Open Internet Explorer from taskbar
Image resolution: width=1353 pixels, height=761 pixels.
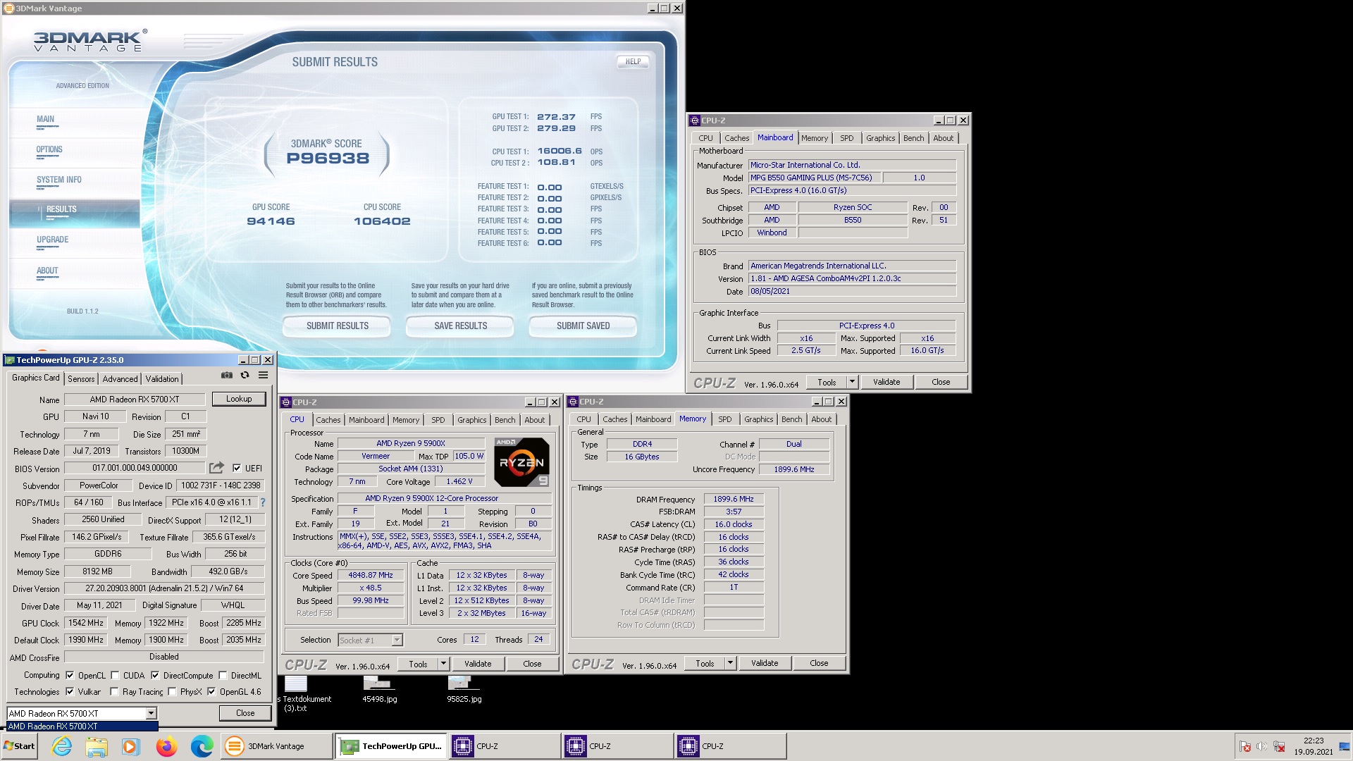tap(62, 746)
